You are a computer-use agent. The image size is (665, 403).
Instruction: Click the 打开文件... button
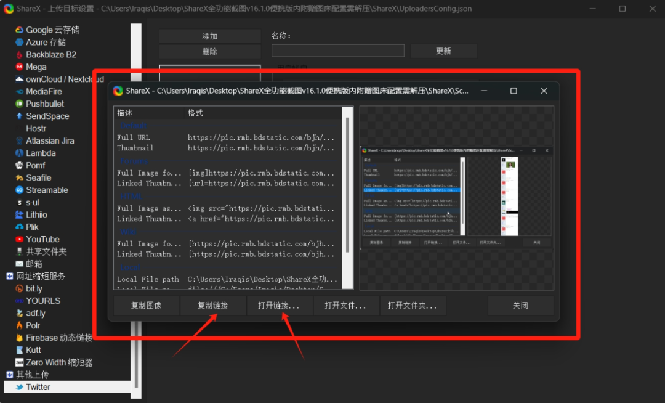point(346,306)
